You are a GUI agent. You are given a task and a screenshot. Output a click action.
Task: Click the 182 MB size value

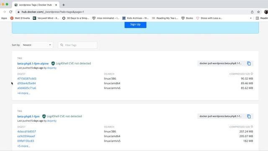[248, 141]
